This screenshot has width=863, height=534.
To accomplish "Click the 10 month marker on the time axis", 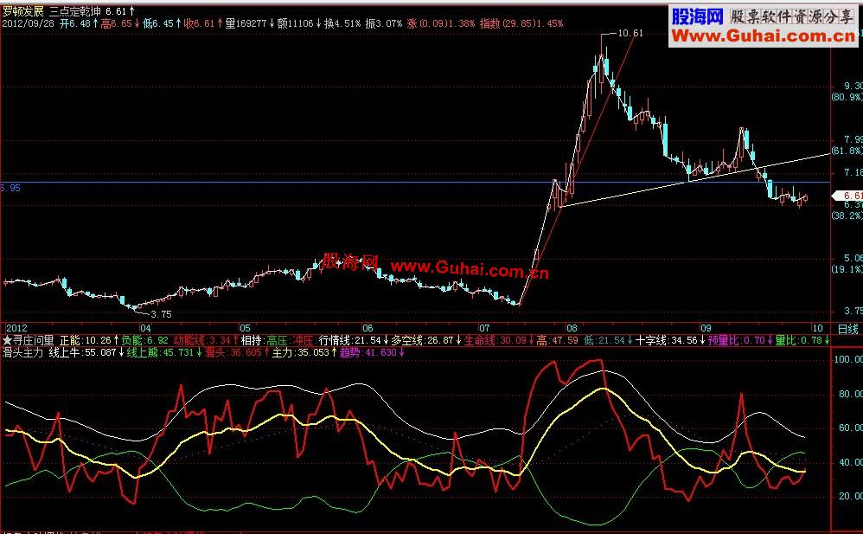I will click(817, 328).
